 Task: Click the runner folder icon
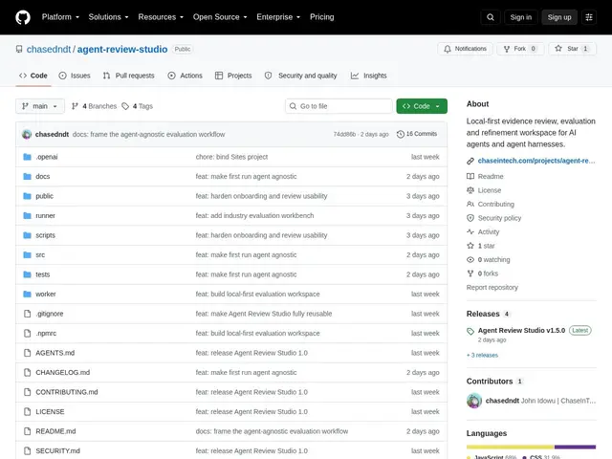point(27,215)
